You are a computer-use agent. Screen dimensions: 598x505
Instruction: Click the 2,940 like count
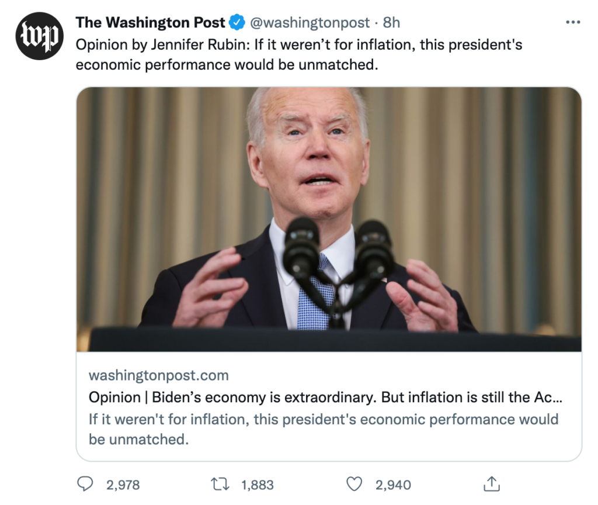click(393, 485)
